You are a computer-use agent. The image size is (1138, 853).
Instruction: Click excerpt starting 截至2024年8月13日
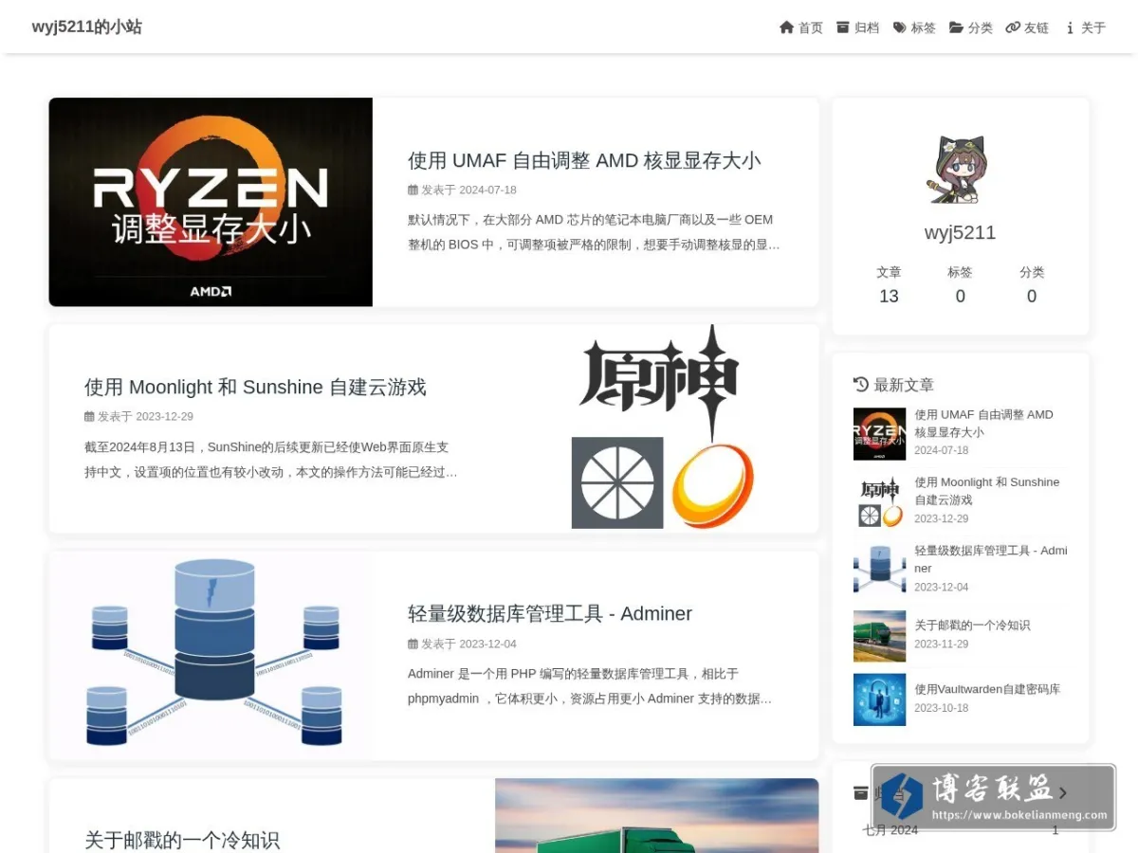pos(270,459)
